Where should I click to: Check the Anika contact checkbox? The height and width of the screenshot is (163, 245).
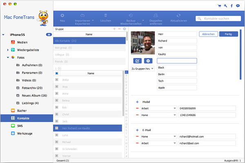(x=57, y=80)
